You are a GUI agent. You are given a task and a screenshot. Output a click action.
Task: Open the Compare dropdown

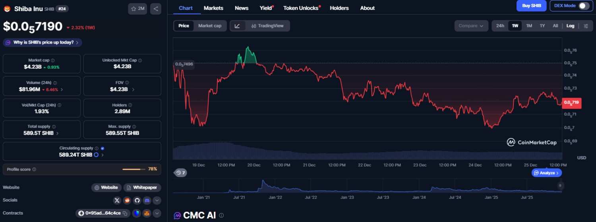471,26
